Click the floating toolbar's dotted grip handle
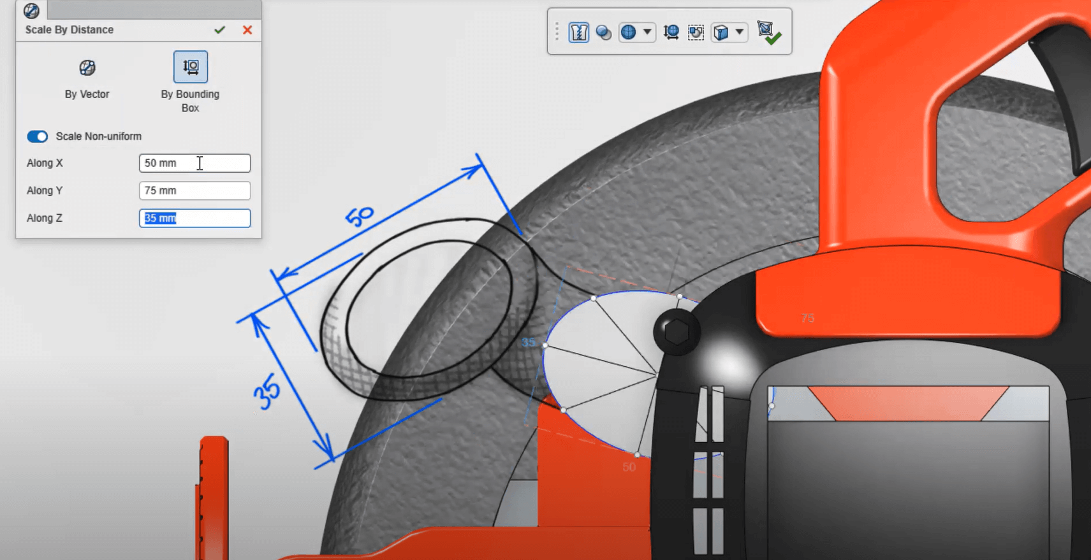1091x560 pixels. coord(557,32)
